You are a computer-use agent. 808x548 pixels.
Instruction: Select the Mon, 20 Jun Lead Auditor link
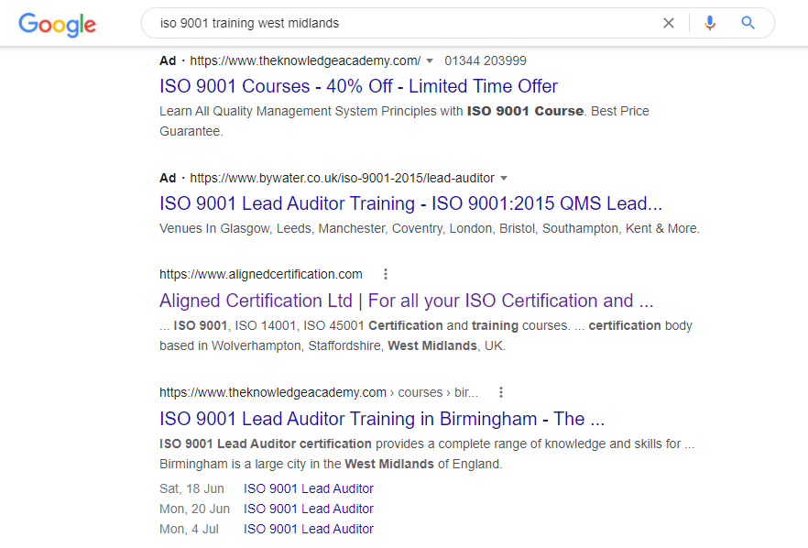tap(309, 509)
